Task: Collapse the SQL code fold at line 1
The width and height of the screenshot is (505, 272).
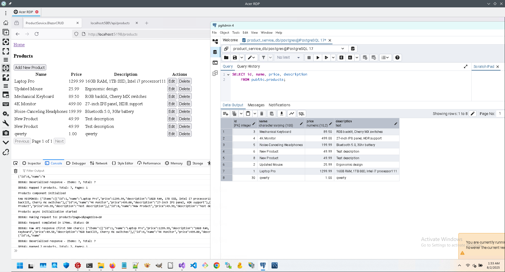Action: 228,75
